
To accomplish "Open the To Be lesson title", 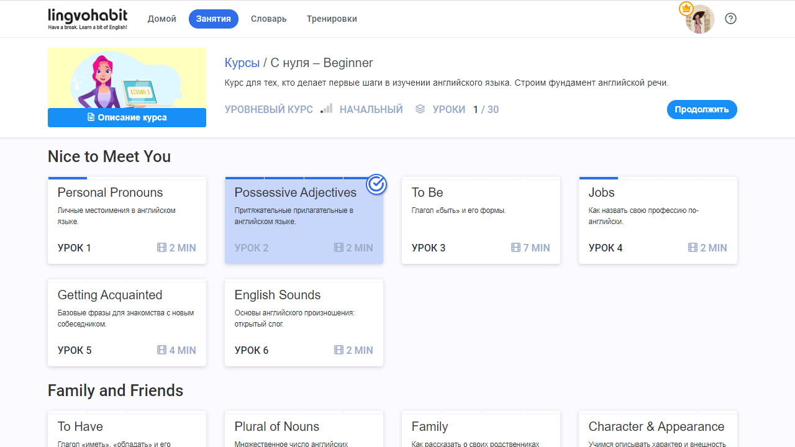I will click(427, 192).
